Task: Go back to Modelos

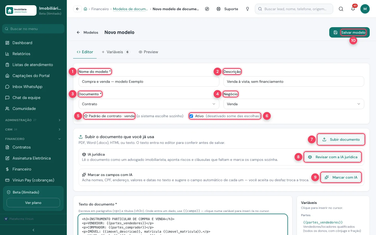Action: coord(87,32)
